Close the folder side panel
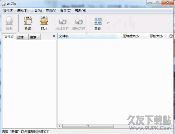 click(x=54, y=36)
